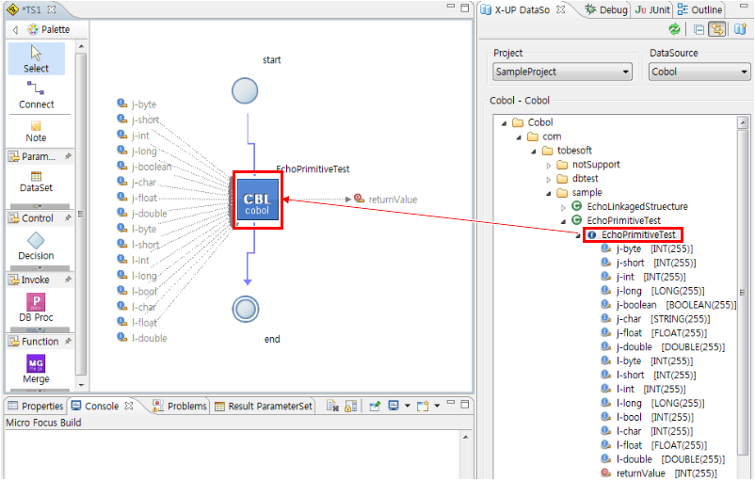This screenshot has width=755, height=480.
Task: Pick the Note tool in palette
Action: [36, 130]
